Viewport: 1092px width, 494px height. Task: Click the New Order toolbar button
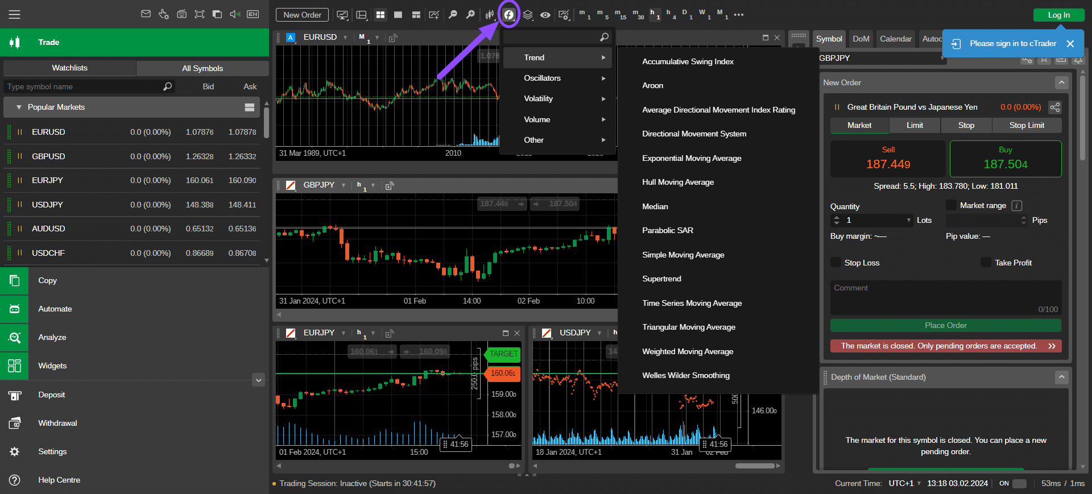(302, 15)
